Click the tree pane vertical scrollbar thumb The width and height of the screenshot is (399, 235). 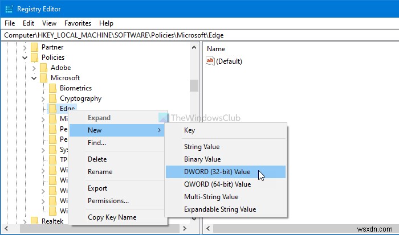point(194,85)
